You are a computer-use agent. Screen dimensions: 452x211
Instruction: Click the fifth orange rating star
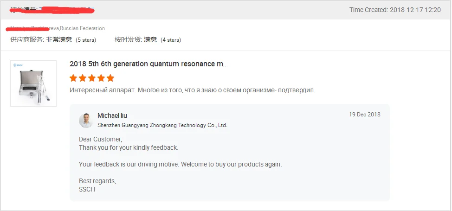pyautogui.click(x=110, y=78)
